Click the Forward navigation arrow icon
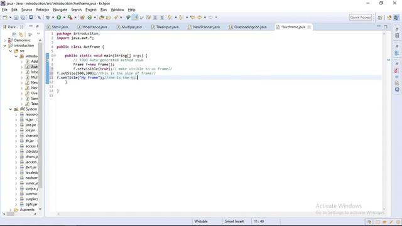This screenshot has height=226, width=402. (210, 18)
